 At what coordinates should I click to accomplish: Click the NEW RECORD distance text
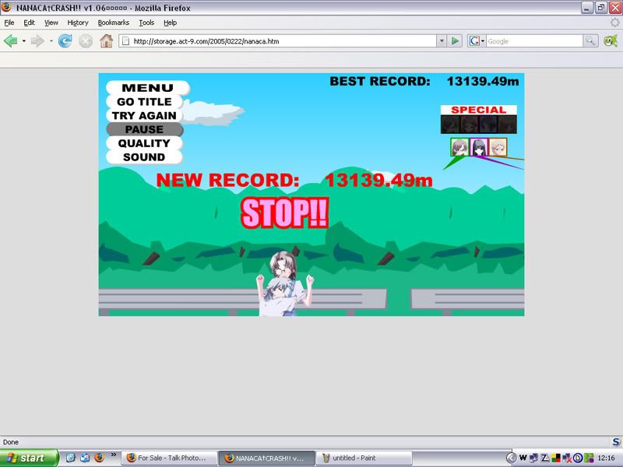[294, 181]
